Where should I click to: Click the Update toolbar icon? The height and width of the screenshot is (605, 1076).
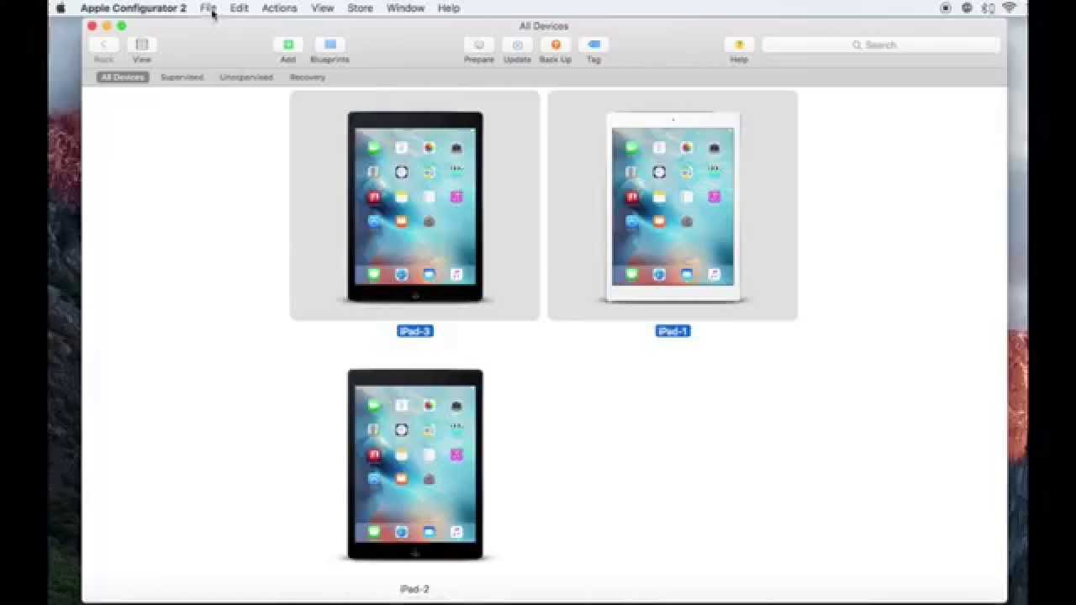(x=517, y=45)
